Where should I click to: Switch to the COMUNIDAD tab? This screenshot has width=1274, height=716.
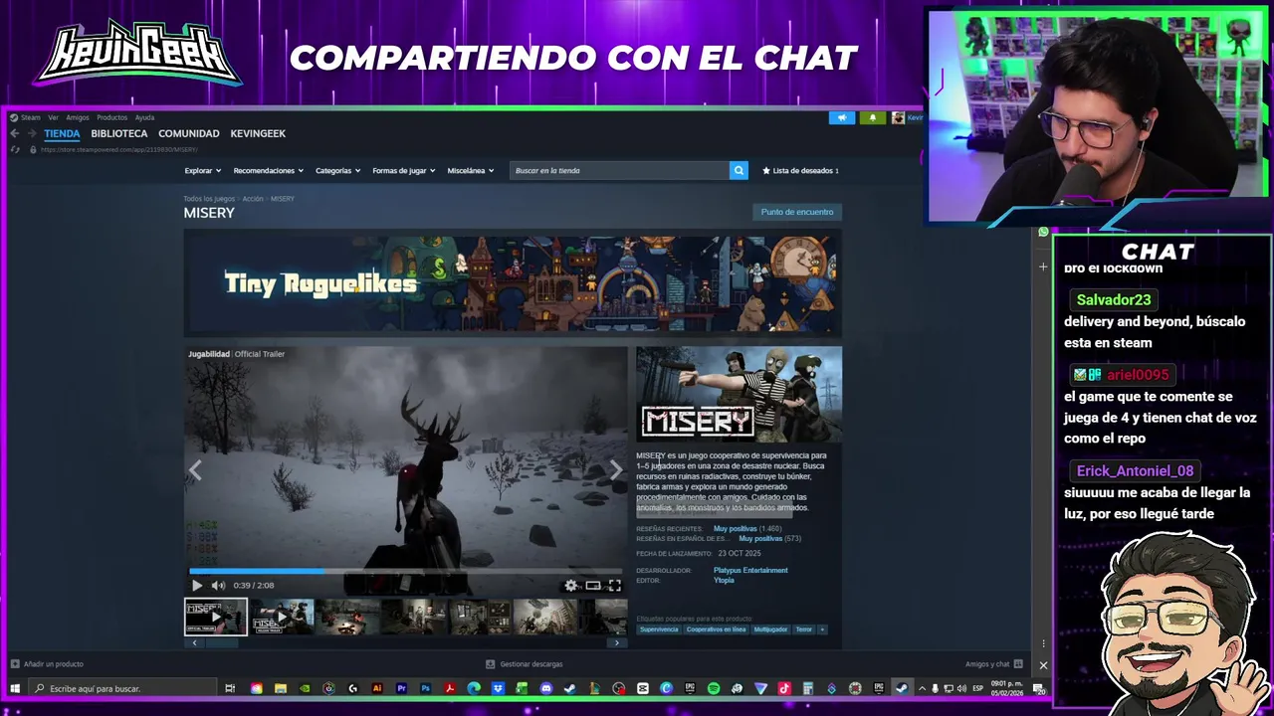(189, 133)
